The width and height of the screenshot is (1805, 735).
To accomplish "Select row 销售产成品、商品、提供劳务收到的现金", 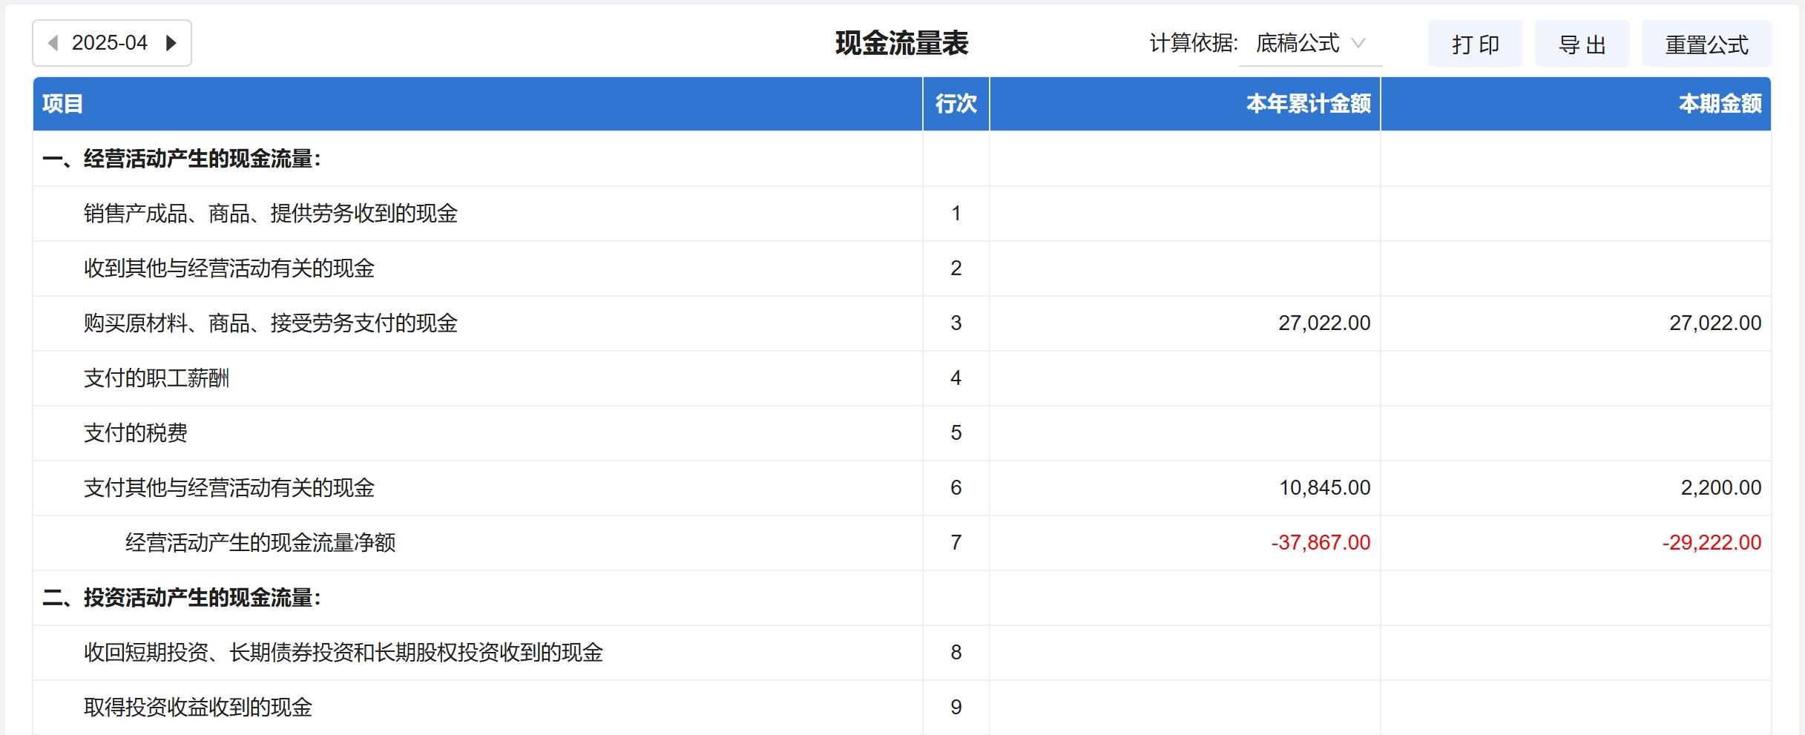I will tap(271, 214).
